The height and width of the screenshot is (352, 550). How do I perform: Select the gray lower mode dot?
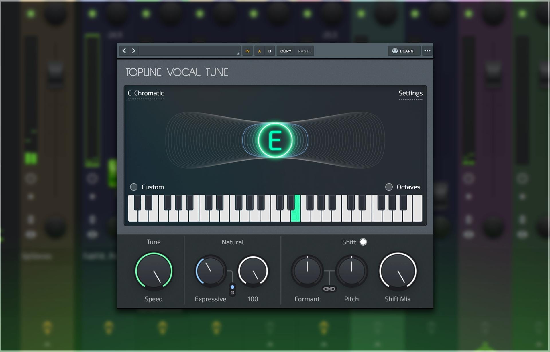pos(232,293)
